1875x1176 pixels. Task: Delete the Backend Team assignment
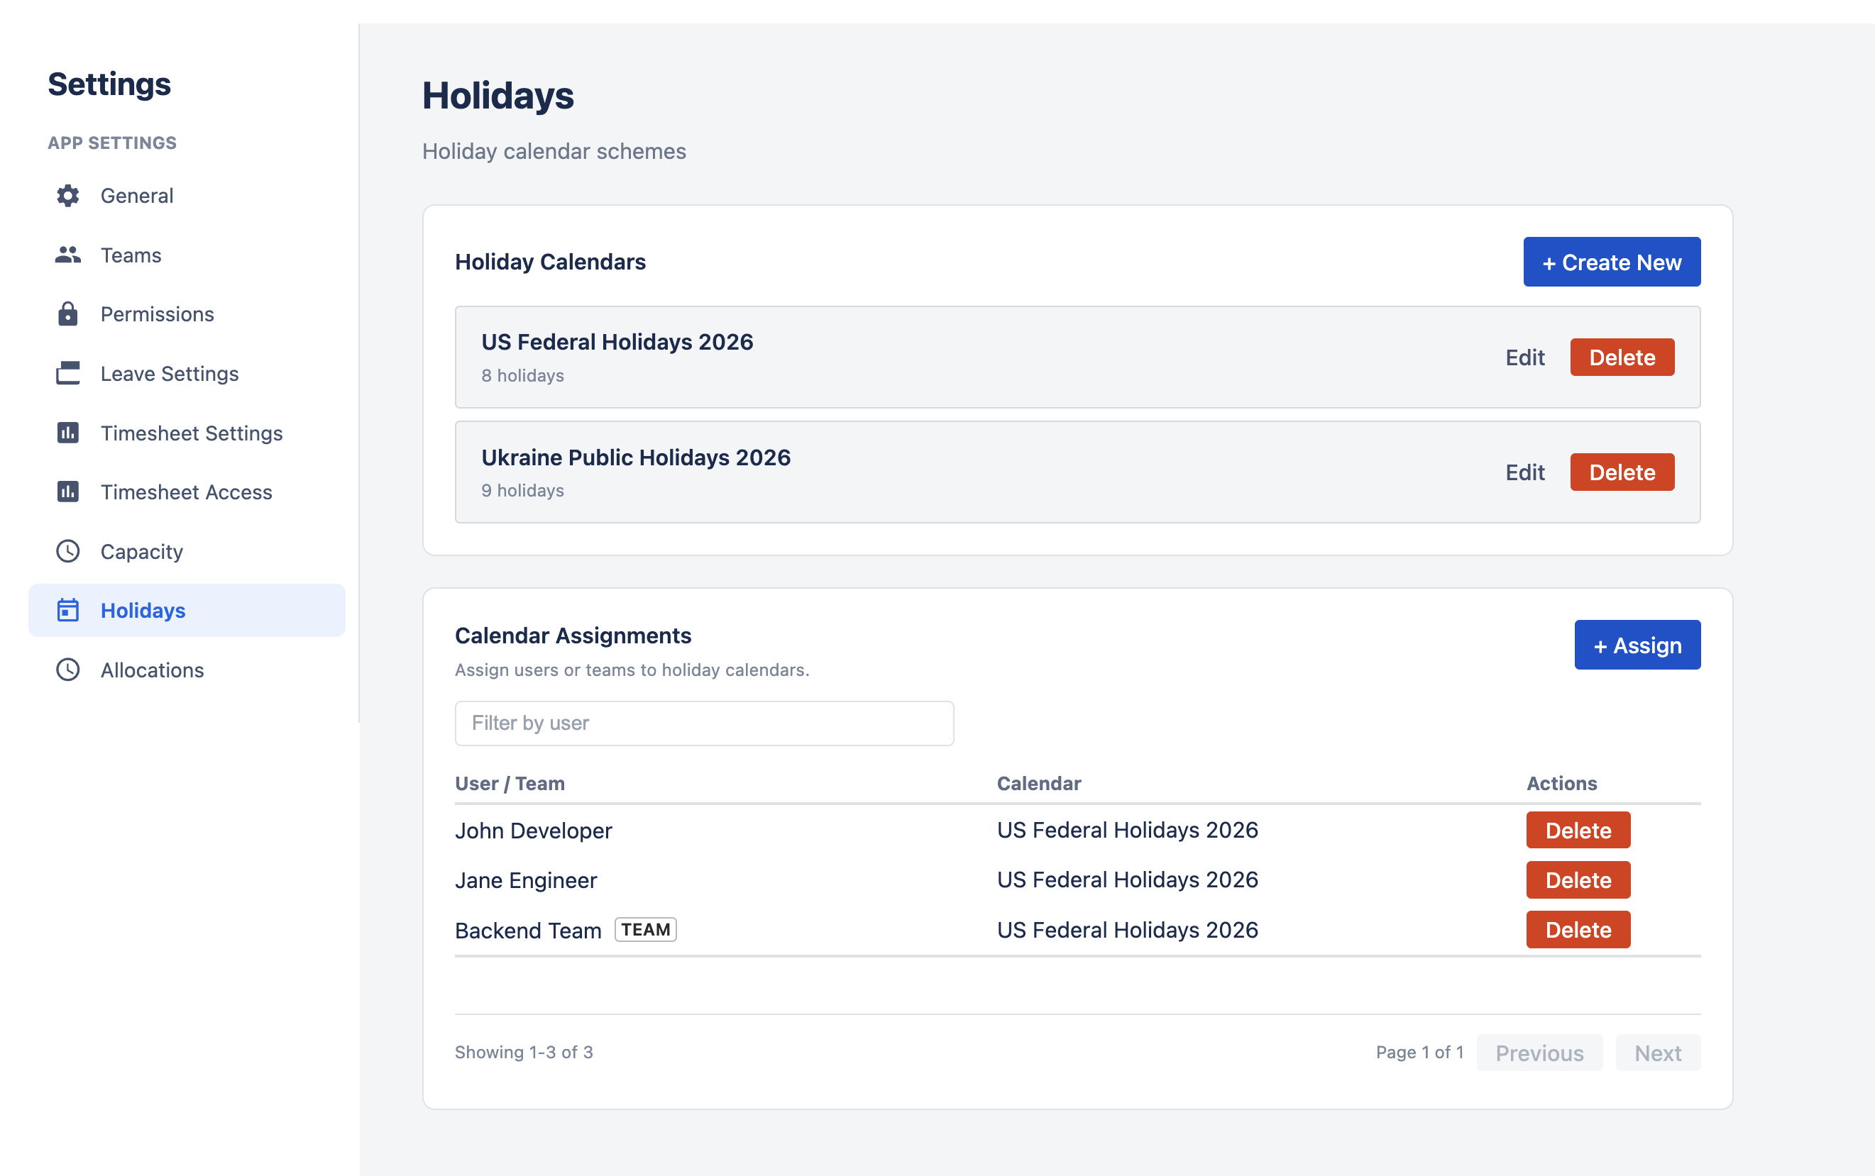pos(1578,929)
